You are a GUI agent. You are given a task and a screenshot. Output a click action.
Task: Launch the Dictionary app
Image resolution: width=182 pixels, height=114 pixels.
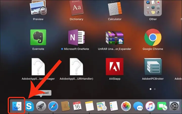click(x=76, y=8)
